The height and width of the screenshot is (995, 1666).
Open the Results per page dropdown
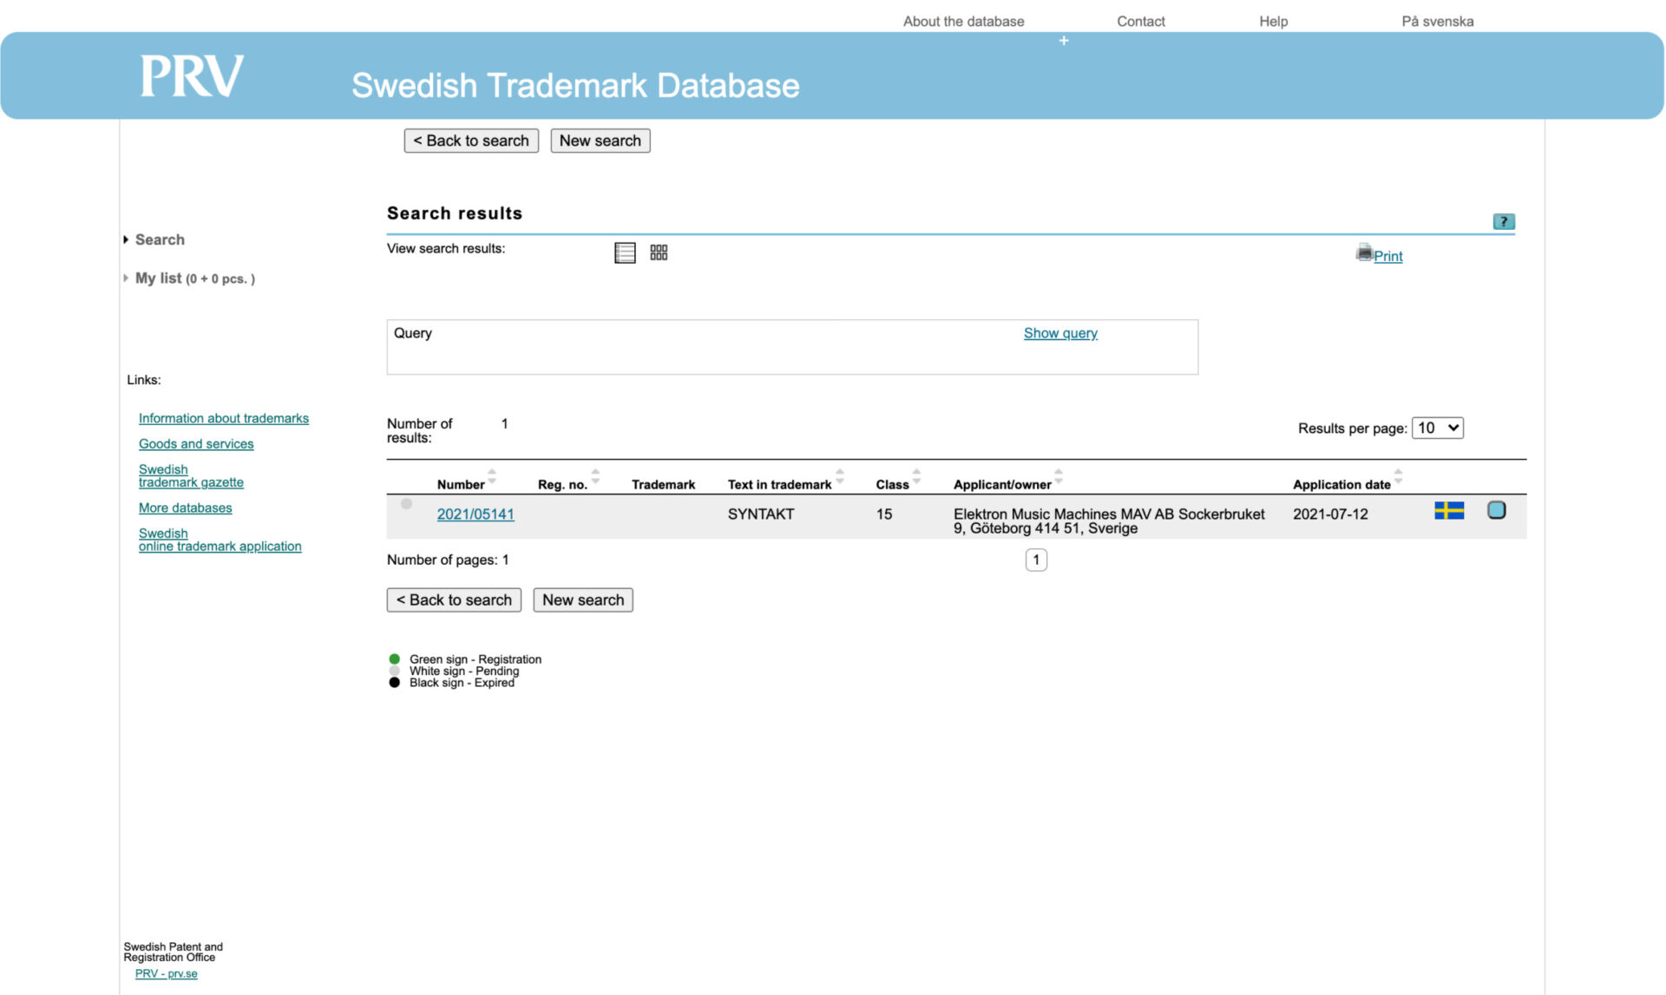point(1438,428)
